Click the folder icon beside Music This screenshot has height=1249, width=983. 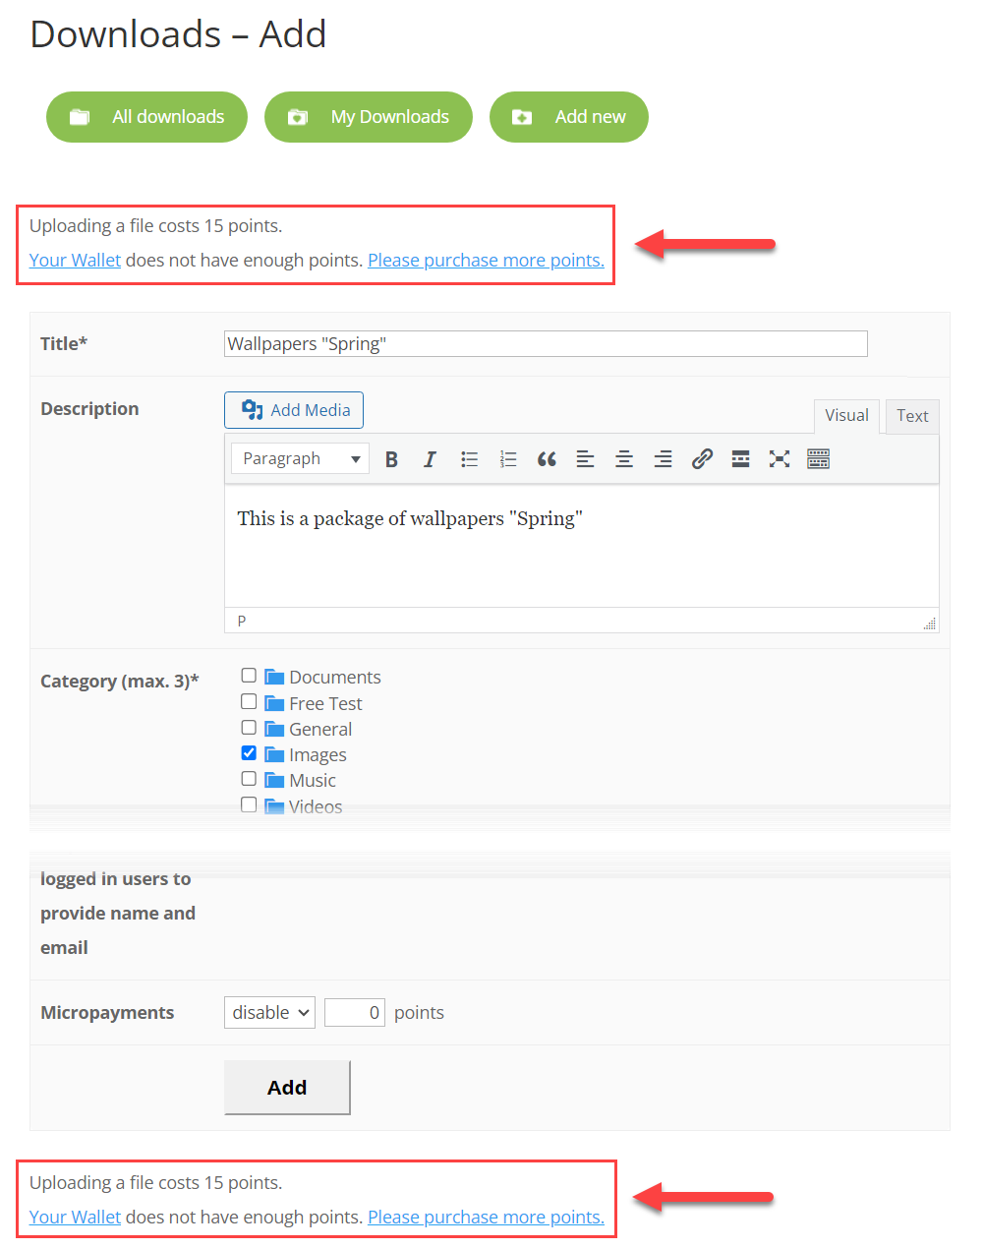coord(274,781)
